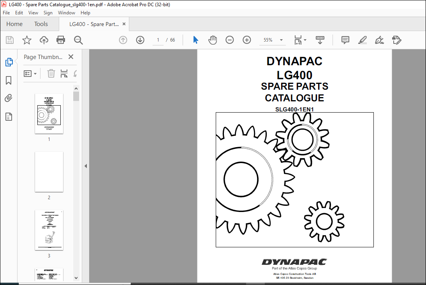Activate the Hand pan tool

point(213,40)
